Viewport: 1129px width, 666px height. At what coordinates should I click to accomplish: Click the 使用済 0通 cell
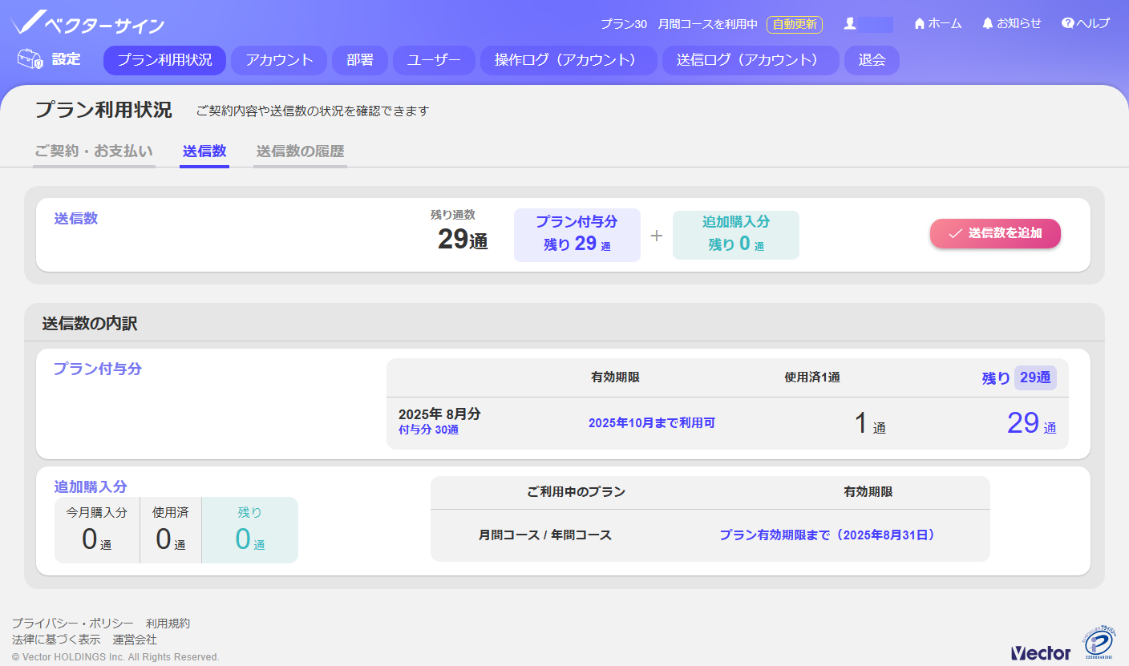[x=170, y=530]
